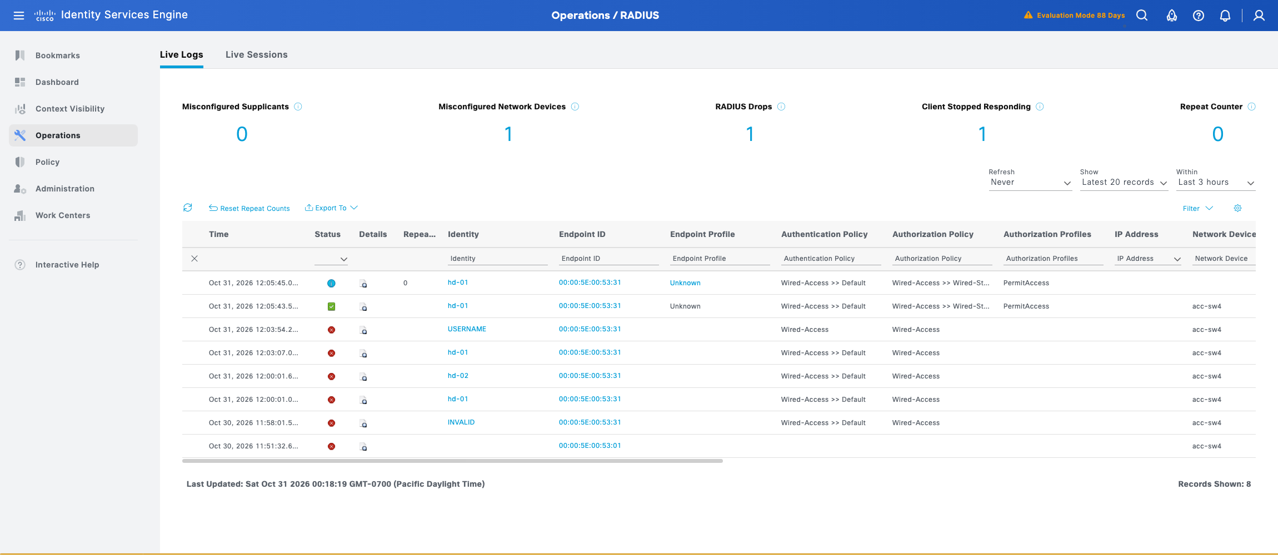This screenshot has width=1278, height=555.
Task: Click the Interactive Help sidebar item
Action: (73, 265)
